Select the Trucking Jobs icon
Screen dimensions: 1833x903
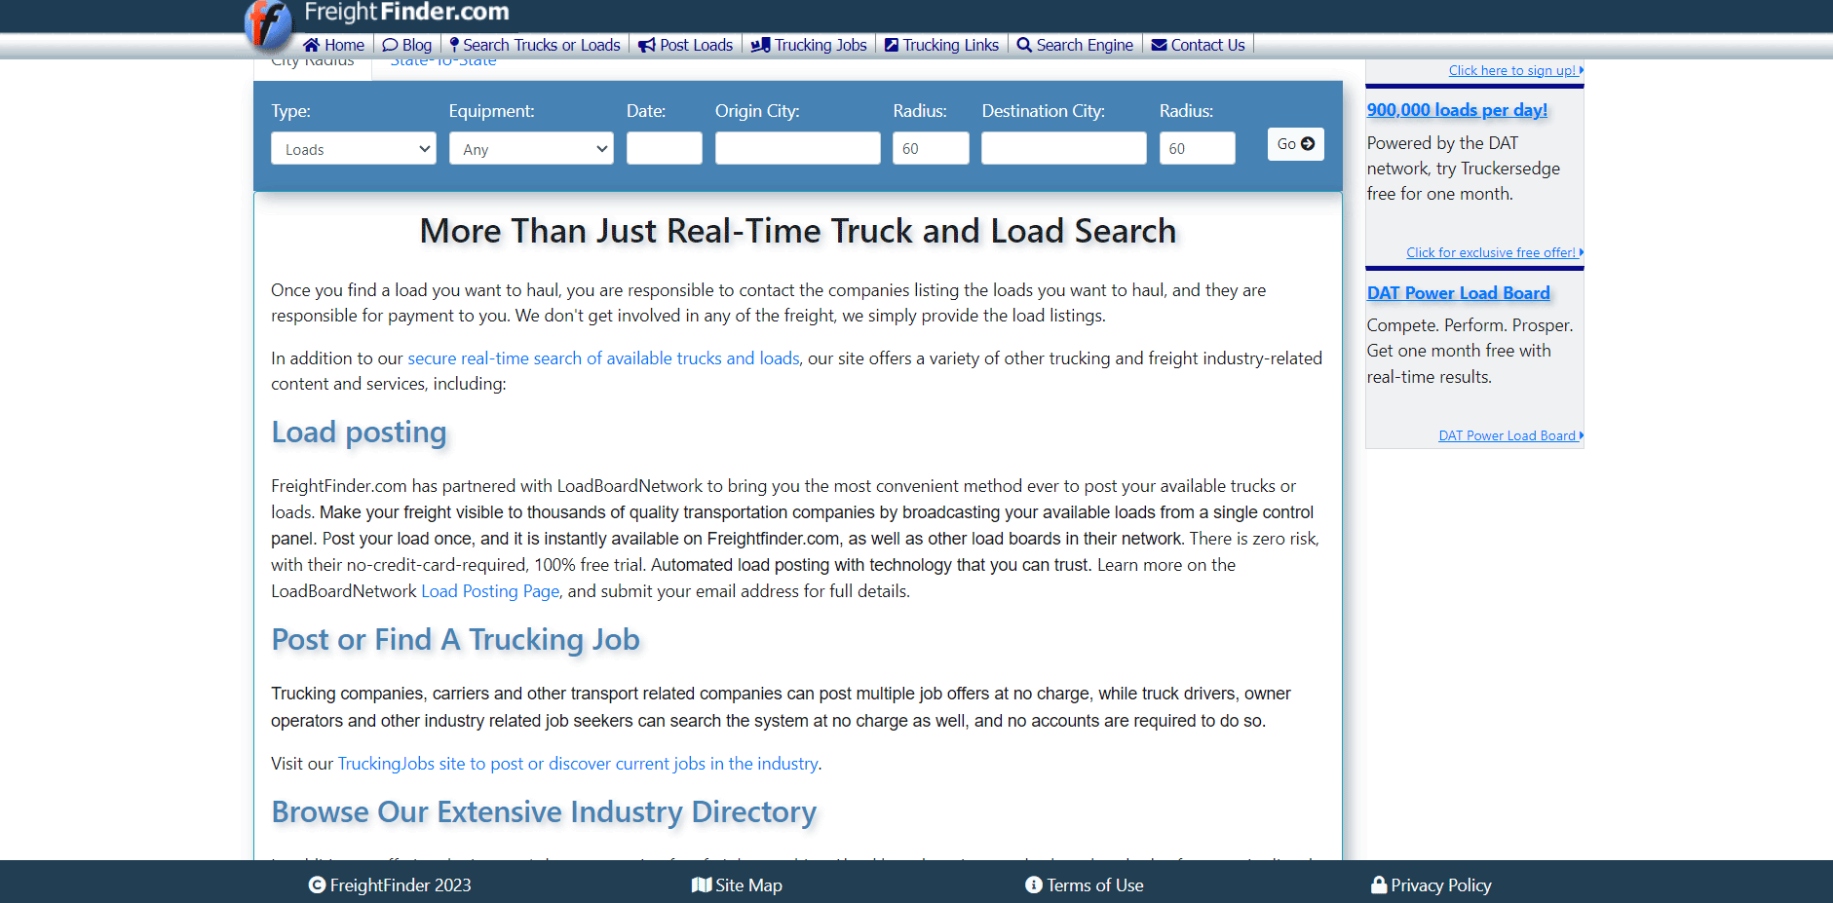tap(762, 44)
